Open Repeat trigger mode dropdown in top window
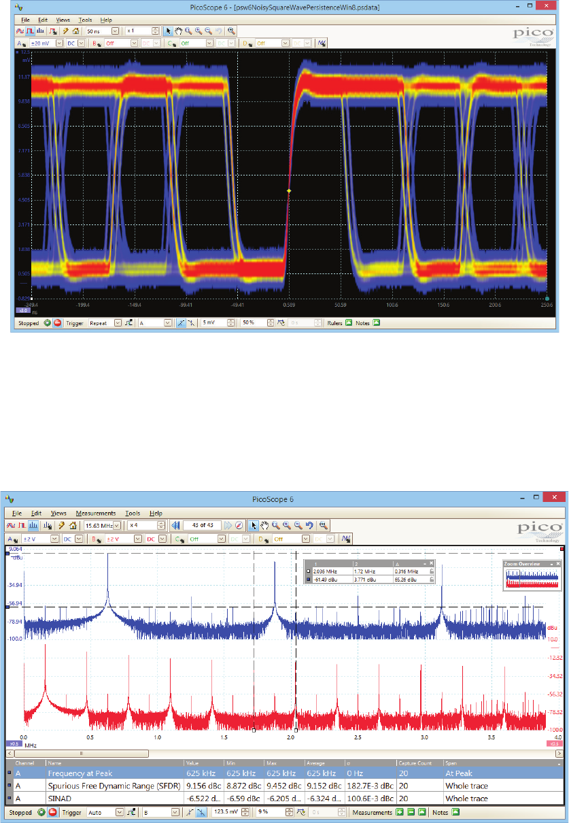The height and width of the screenshot is (823, 569). pos(118,323)
